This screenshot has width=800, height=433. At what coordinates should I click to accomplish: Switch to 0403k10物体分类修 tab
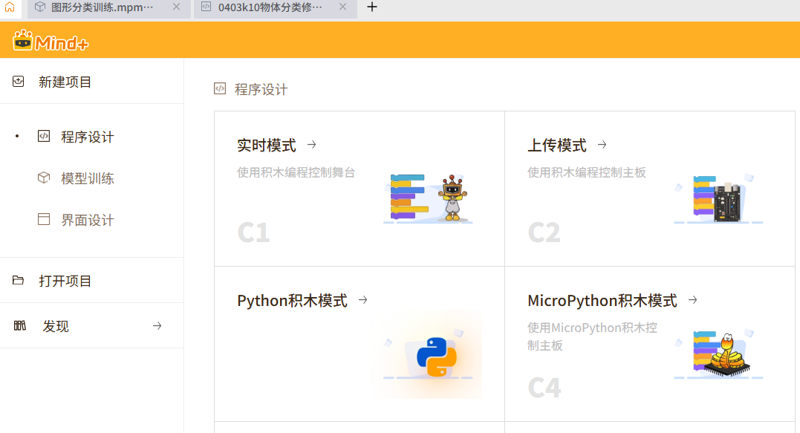point(270,7)
